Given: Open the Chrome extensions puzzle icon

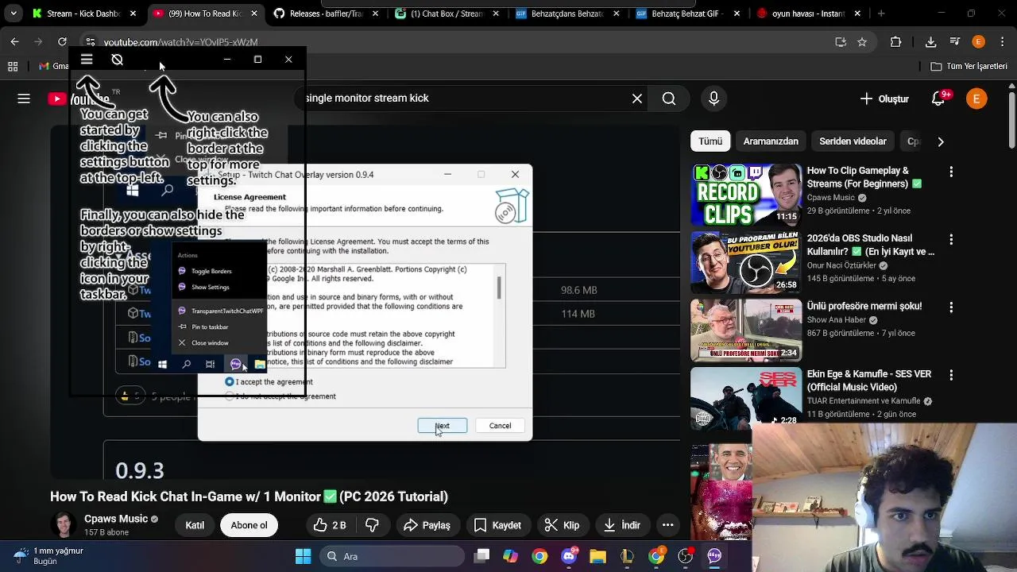Looking at the screenshot, I should [896, 42].
